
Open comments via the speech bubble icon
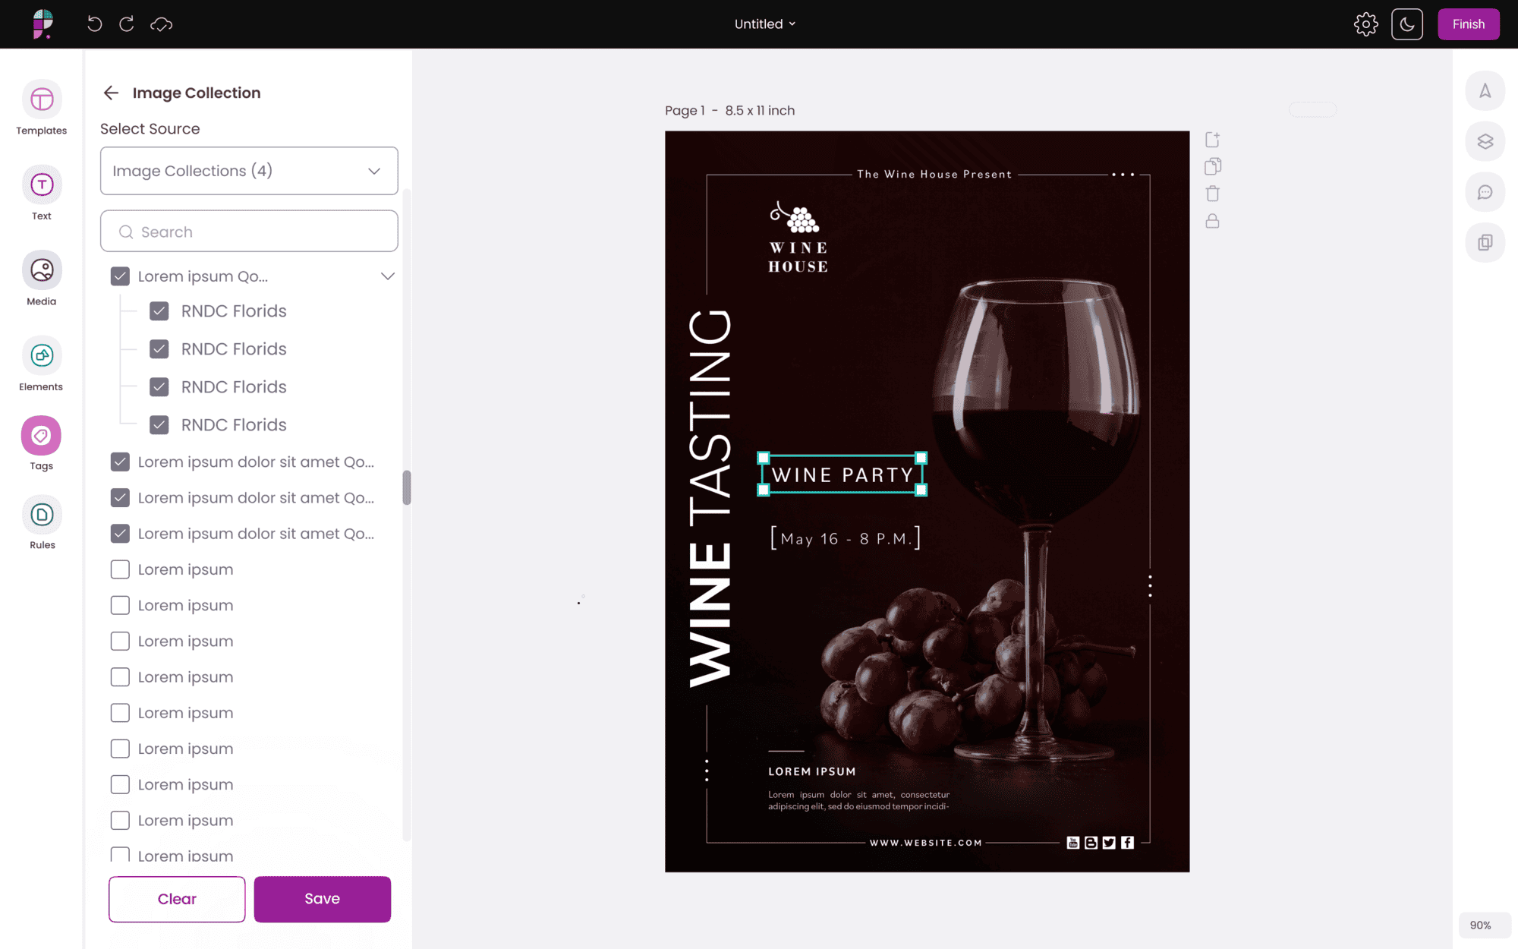click(x=1485, y=191)
